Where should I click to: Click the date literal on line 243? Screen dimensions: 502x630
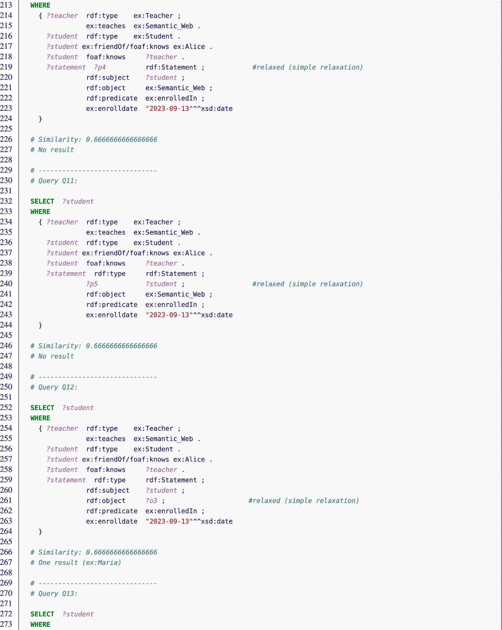(x=189, y=315)
